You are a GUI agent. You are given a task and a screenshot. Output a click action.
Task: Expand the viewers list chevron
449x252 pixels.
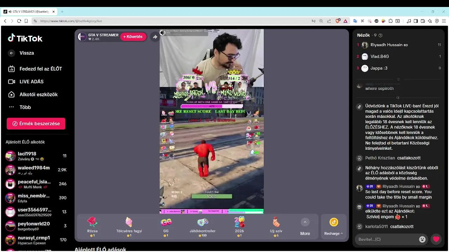(398, 79)
